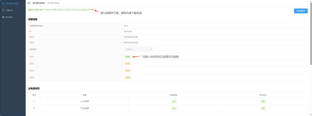The height and width of the screenshot is (116, 312).
Task: Click the 未连接 status tag for 光口4
Action: pyautogui.click(x=127, y=77)
